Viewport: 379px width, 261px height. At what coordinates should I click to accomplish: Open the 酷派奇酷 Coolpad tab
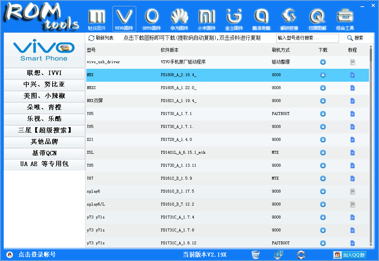pos(262,19)
